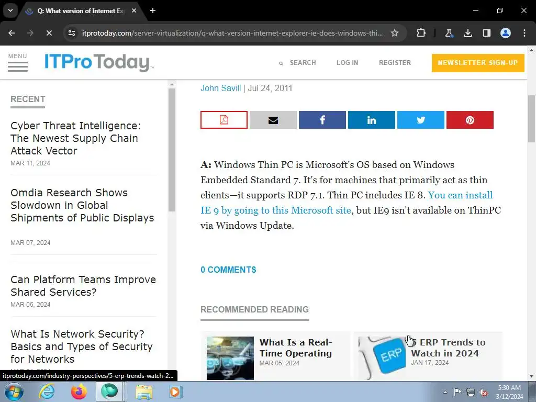Open author John Savill's page

[220, 88]
